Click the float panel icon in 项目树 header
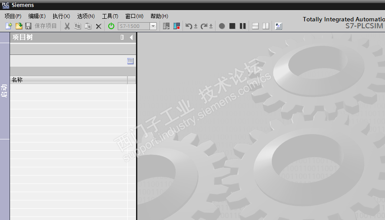385x220 pixels. [x=122, y=37]
